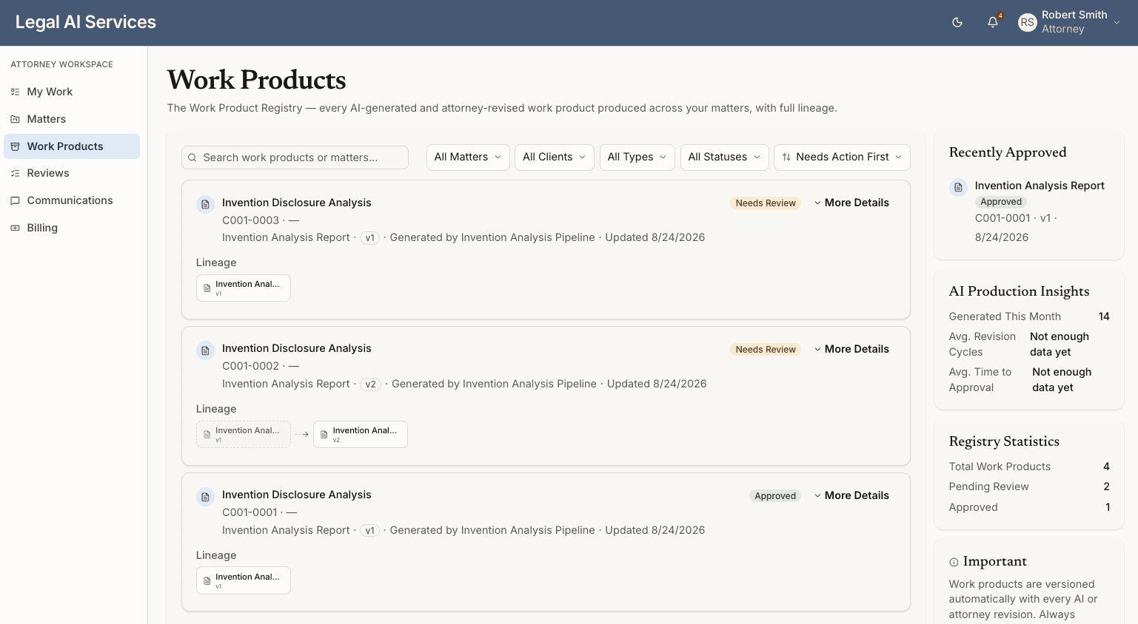Open C001-0002 lineage v1 chip
Screen dimensions: 1138x624
click(x=244, y=435)
